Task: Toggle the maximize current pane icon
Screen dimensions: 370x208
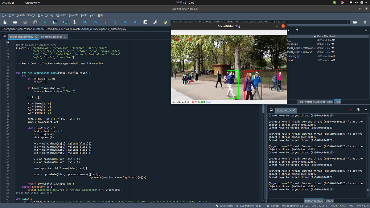Action: [x=145, y=22]
